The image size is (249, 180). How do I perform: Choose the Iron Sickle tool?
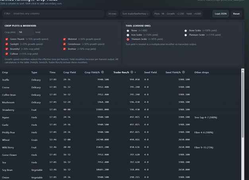pyautogui.click(x=128, y=35)
